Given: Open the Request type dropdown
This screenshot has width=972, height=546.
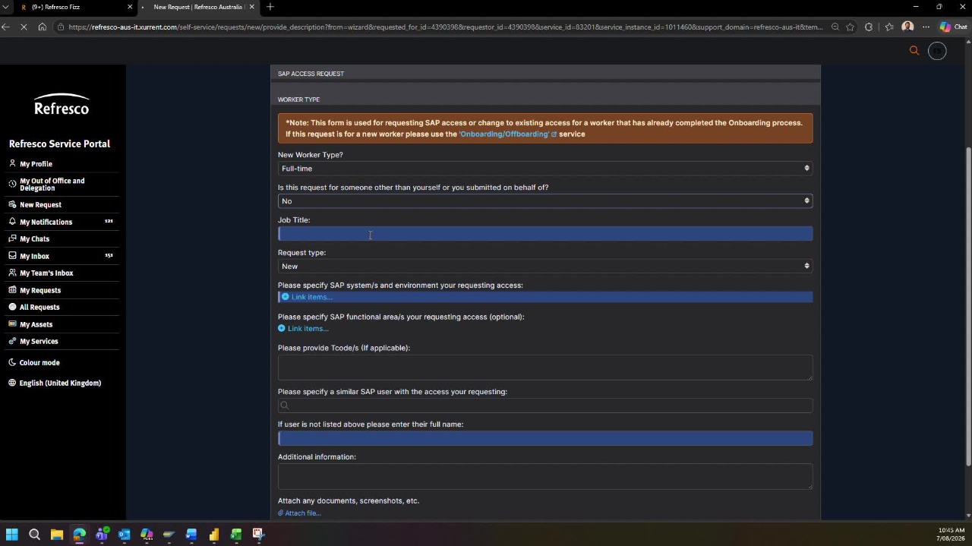Looking at the screenshot, I should click(545, 267).
